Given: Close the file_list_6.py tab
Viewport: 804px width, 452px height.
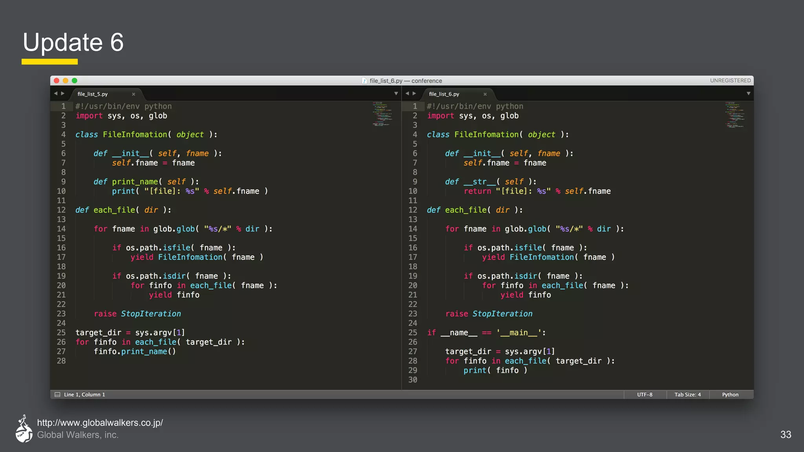Looking at the screenshot, I should point(485,94).
